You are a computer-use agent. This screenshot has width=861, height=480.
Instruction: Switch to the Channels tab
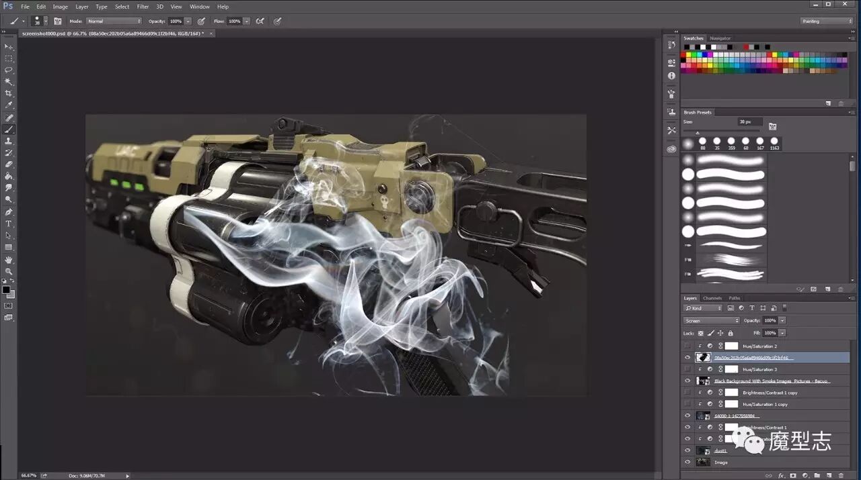coord(712,298)
